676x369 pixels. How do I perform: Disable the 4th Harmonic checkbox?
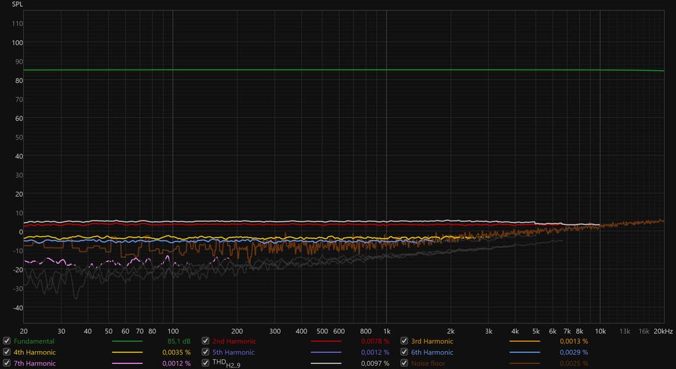pos(7,352)
